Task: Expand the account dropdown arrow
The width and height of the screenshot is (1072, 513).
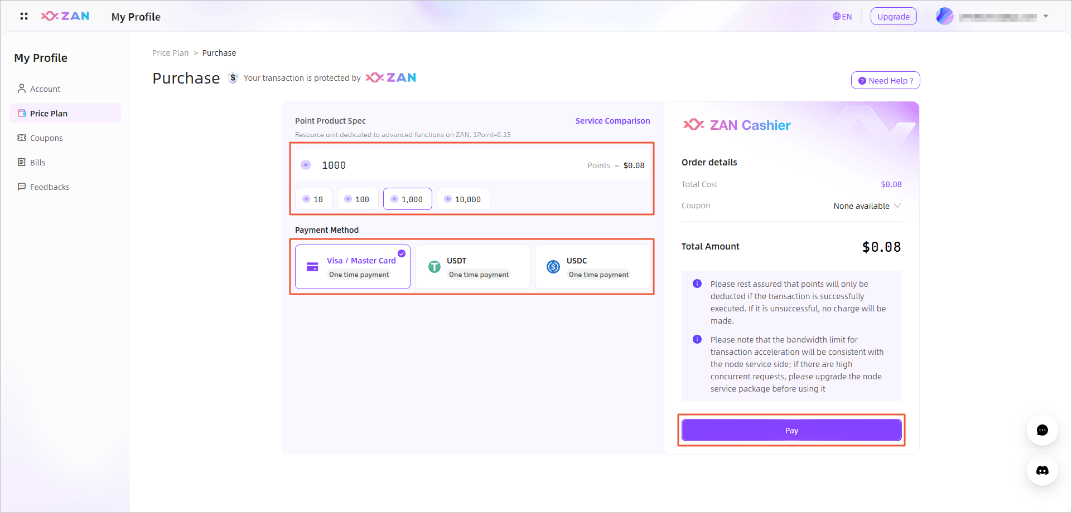Action: tap(1046, 16)
